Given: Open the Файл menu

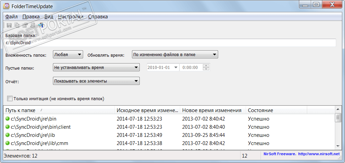Looking at the screenshot, I should pyautogui.click(x=12, y=17).
